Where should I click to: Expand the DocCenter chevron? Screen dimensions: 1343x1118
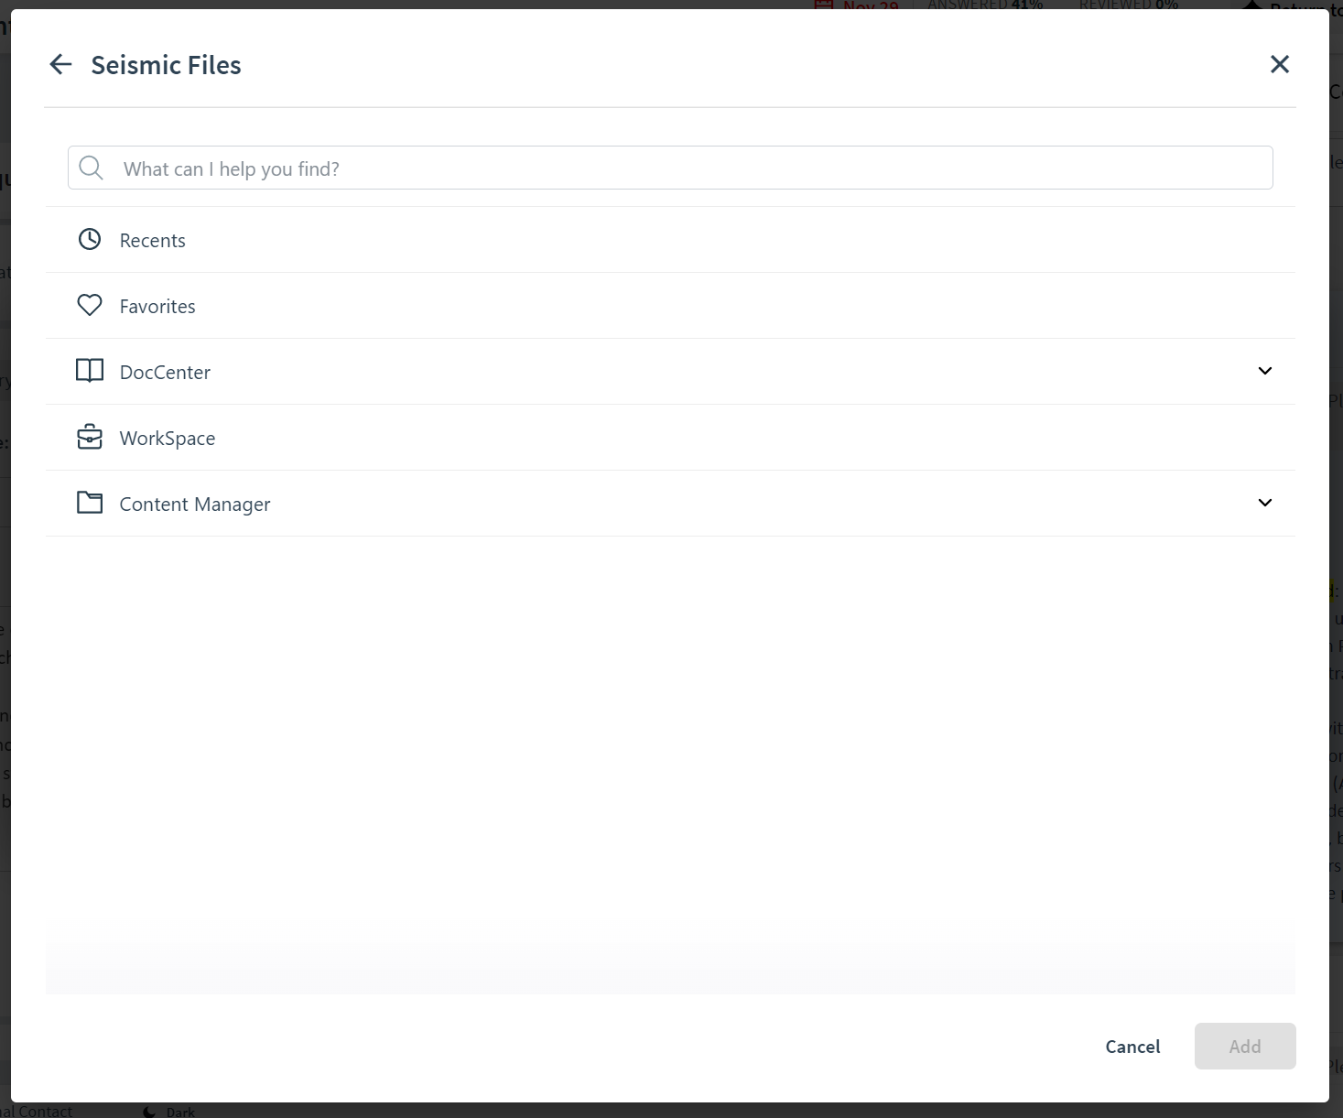[x=1265, y=371]
